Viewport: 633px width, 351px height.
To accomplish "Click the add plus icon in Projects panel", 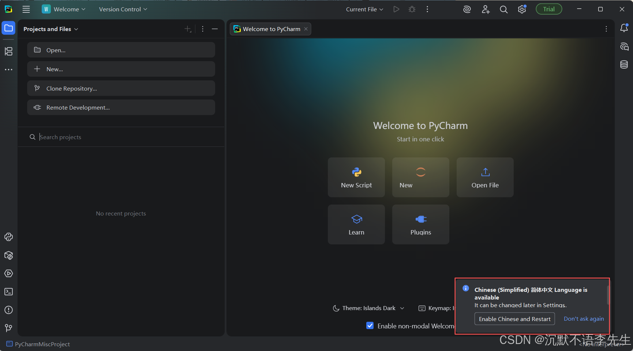I will [x=188, y=29].
